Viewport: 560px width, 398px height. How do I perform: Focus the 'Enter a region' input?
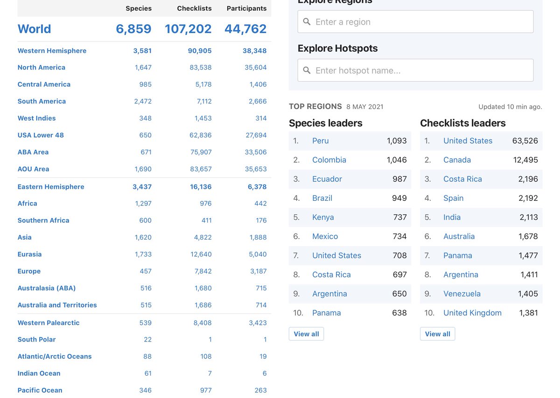[x=415, y=22]
